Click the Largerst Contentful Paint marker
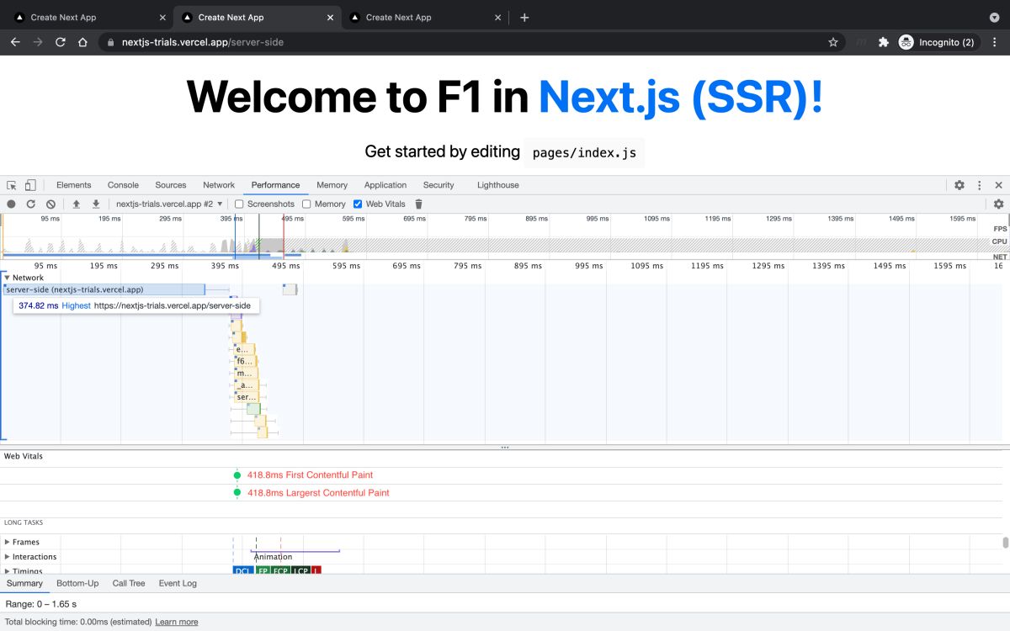The image size is (1010, 631). (237, 493)
